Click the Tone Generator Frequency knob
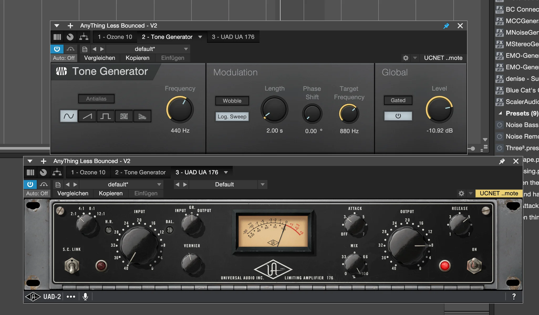 180,109
